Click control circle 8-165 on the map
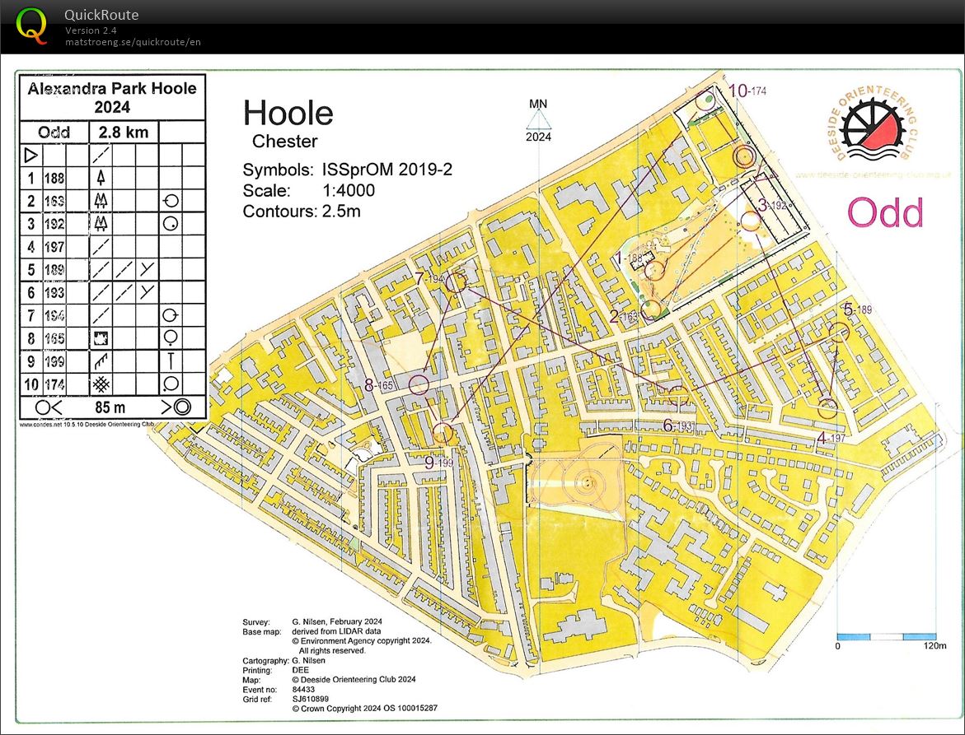The width and height of the screenshot is (965, 735). tap(419, 384)
